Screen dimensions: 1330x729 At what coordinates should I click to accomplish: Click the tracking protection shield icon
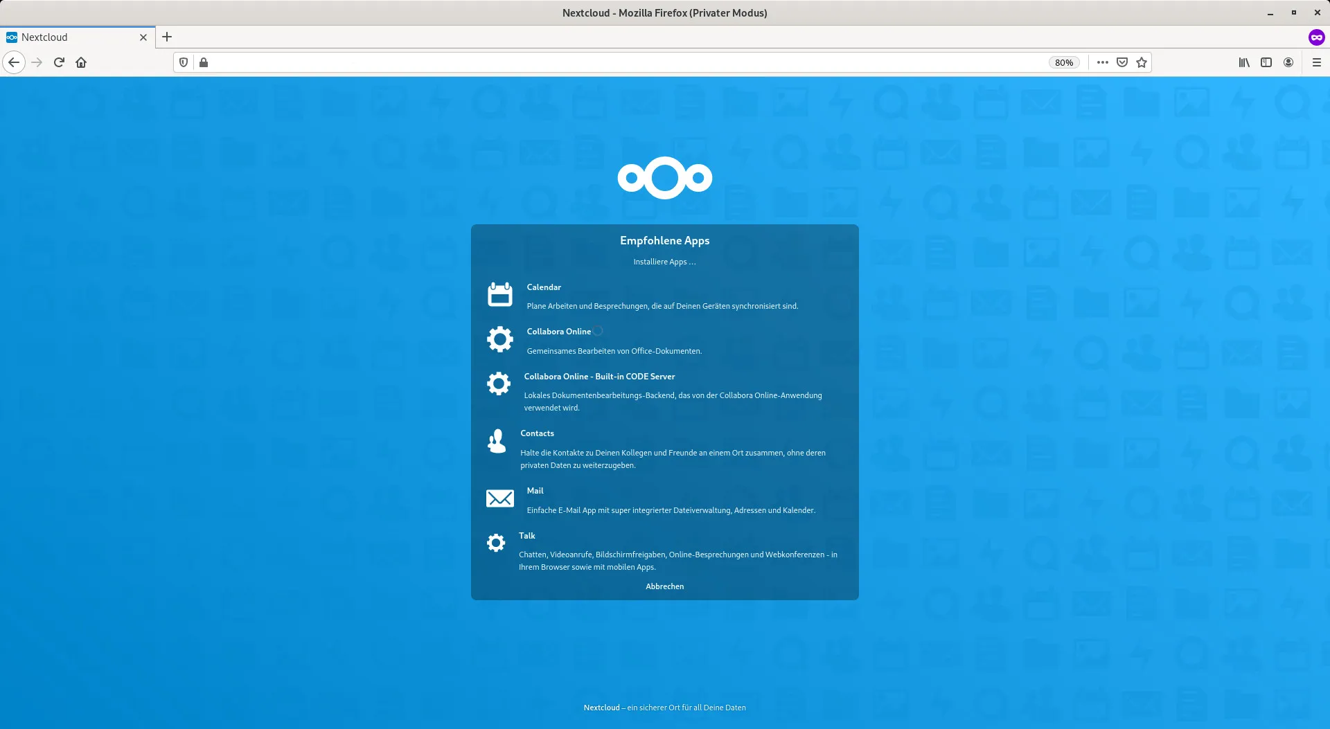coord(184,62)
